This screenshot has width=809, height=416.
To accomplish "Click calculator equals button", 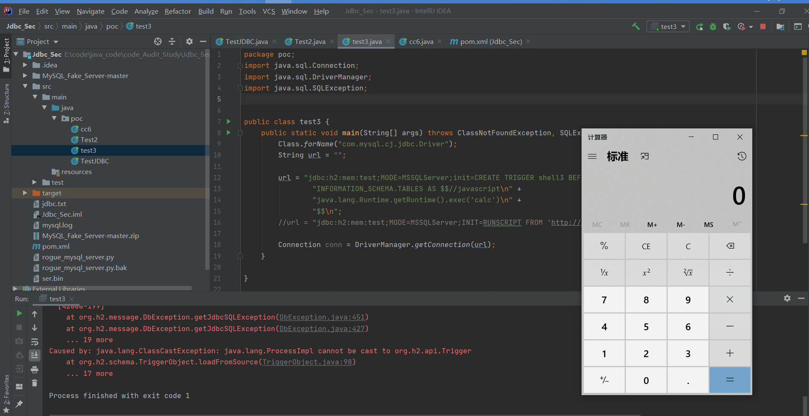I will coord(730,380).
